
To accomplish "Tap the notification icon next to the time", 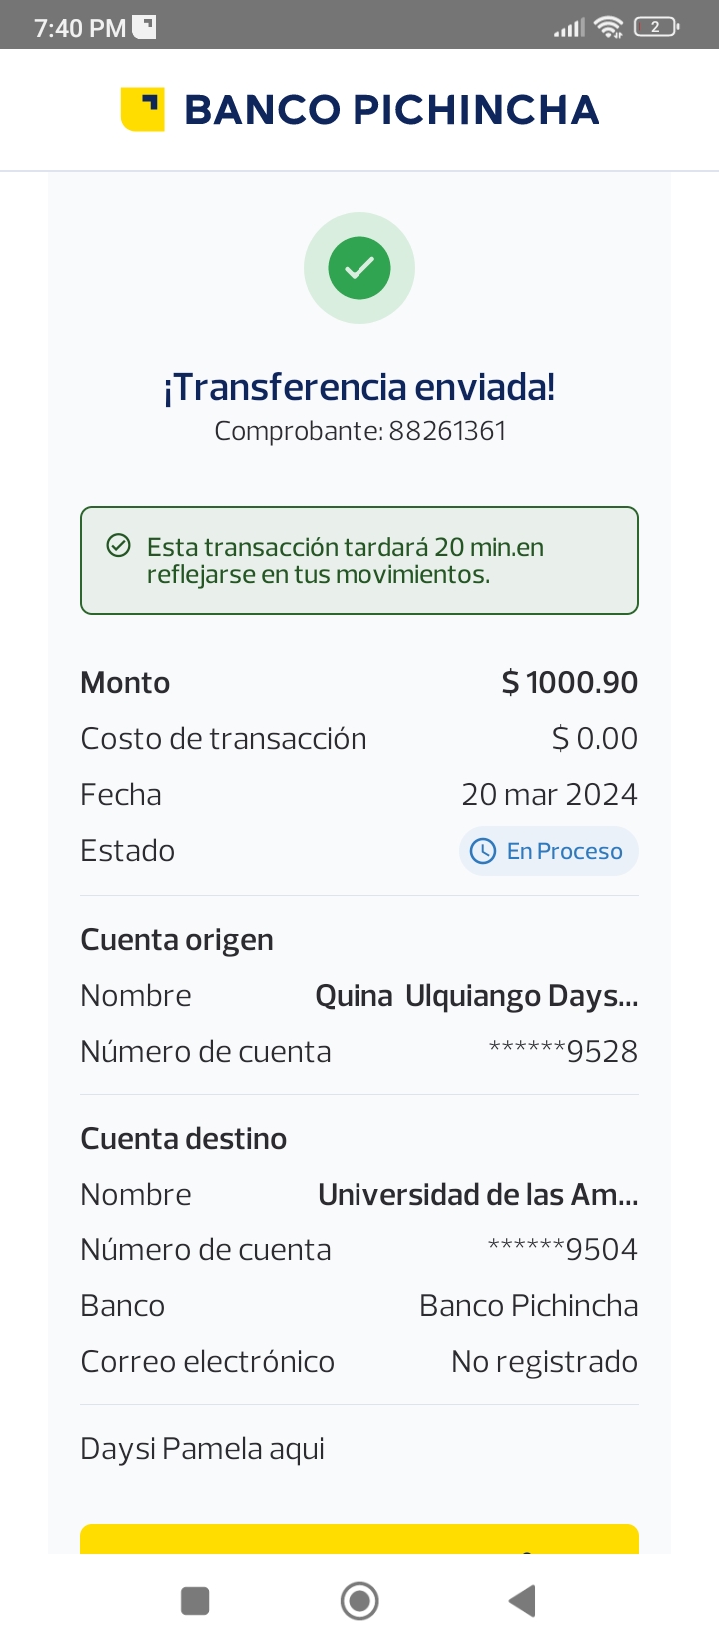I will tap(145, 27).
